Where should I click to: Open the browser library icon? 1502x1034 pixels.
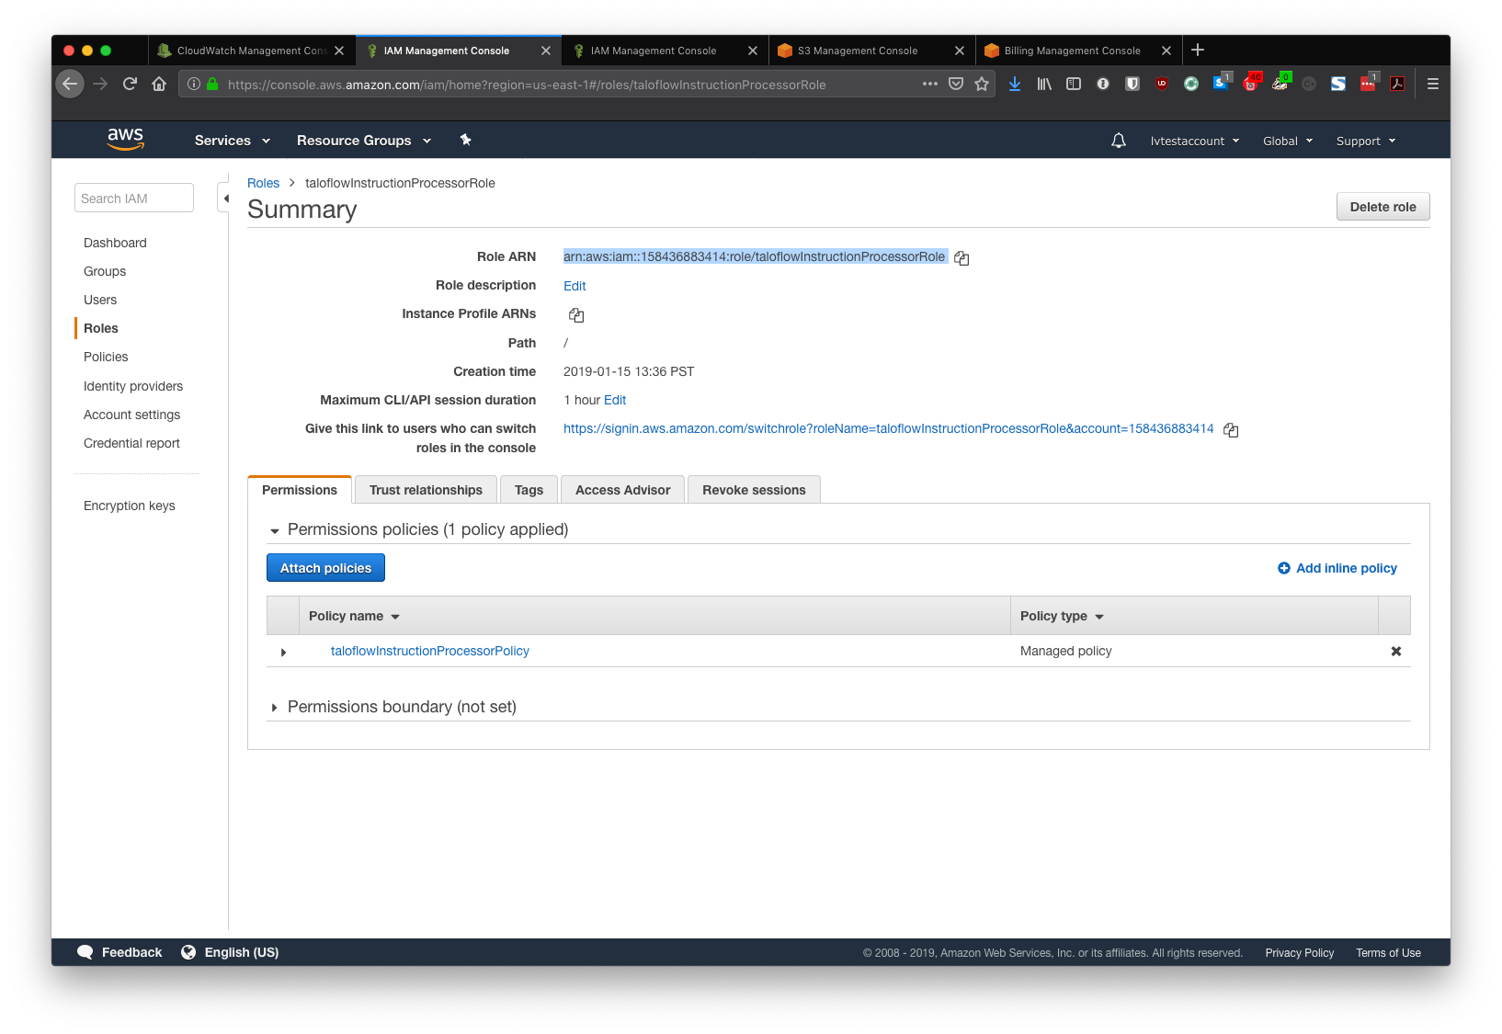1044,84
